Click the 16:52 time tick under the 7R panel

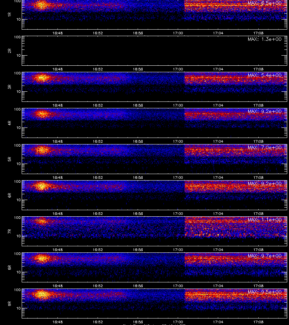click(x=98, y=250)
